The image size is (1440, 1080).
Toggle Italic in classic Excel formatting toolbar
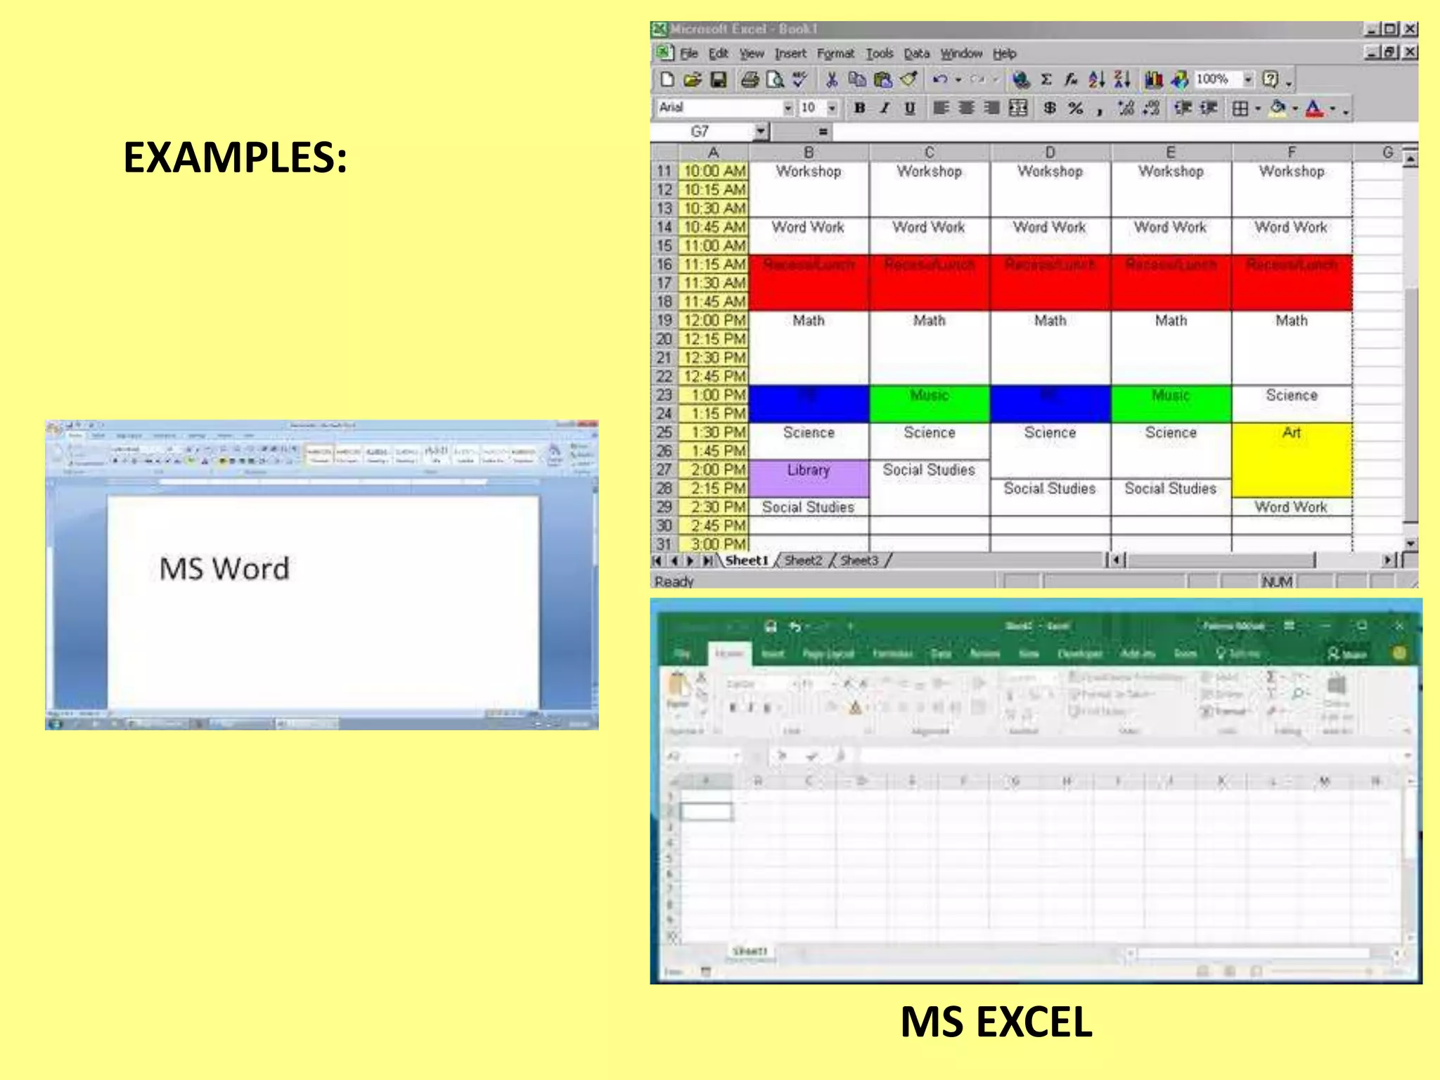[x=885, y=108]
